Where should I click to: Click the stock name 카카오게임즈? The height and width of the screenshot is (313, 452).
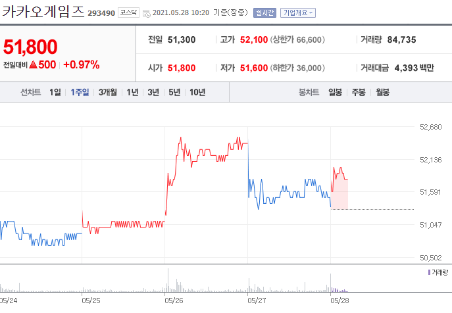click(x=43, y=12)
